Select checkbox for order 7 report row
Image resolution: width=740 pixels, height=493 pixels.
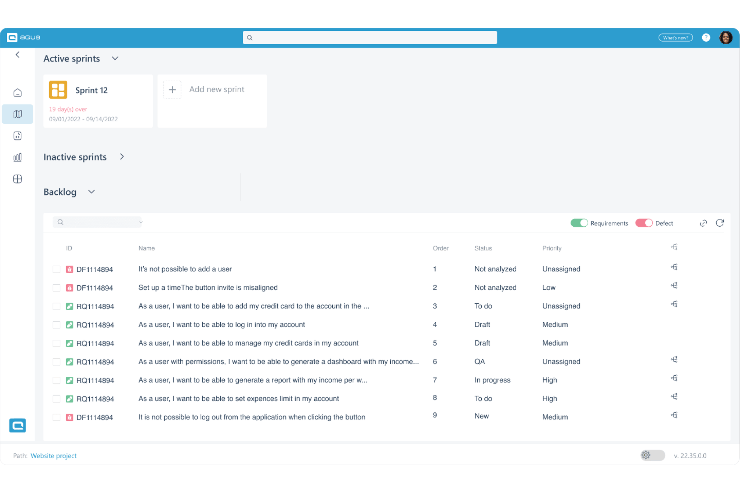(56, 380)
